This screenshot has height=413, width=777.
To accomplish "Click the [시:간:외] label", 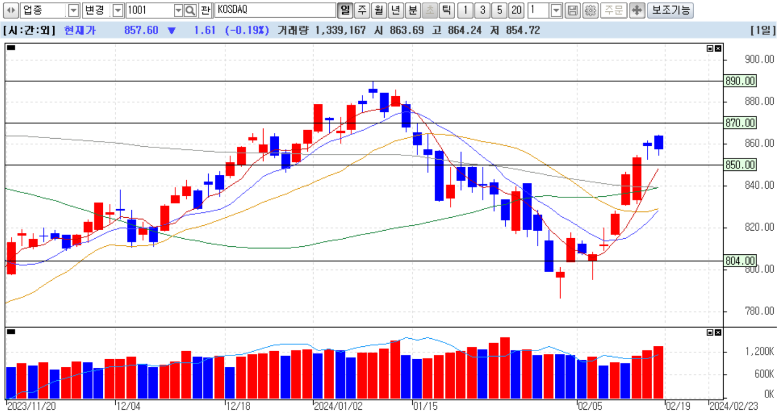I will (29, 31).
